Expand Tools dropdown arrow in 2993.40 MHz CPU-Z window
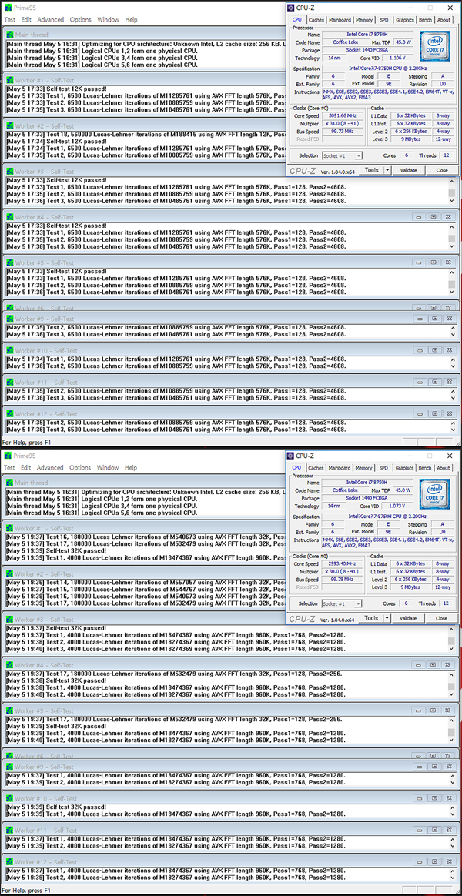462x896 pixels. point(387,618)
